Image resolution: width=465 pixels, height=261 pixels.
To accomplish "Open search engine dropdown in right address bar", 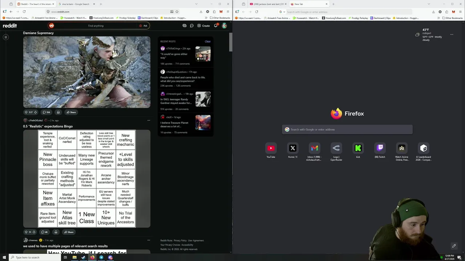I will (282, 12).
